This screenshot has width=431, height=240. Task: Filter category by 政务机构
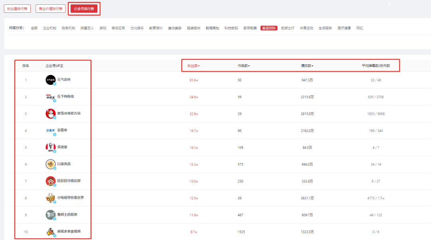click(68, 28)
